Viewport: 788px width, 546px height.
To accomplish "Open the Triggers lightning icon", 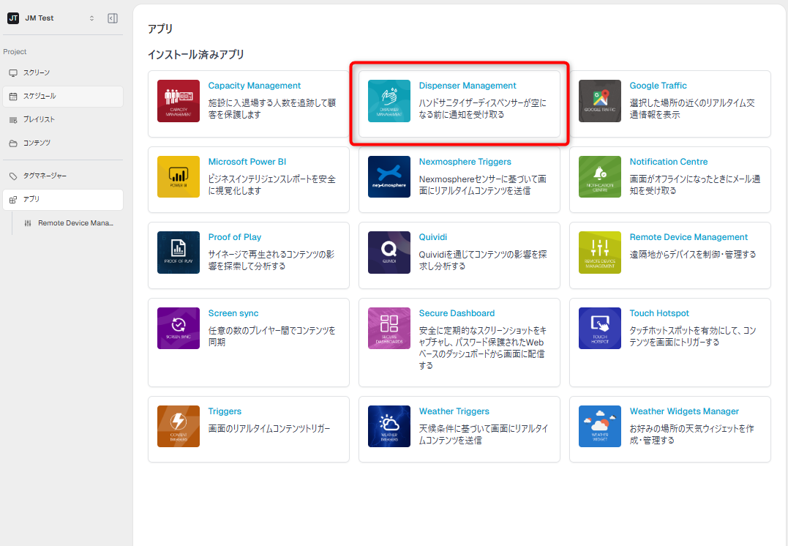I will point(179,427).
